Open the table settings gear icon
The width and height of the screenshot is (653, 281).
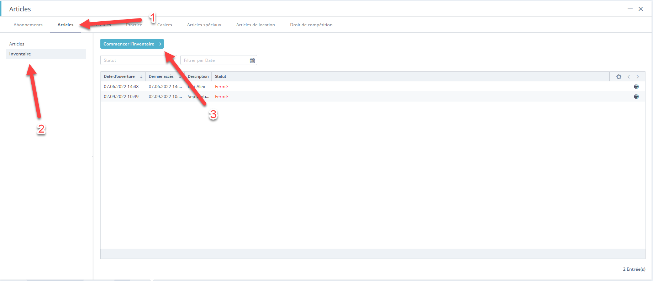[619, 77]
